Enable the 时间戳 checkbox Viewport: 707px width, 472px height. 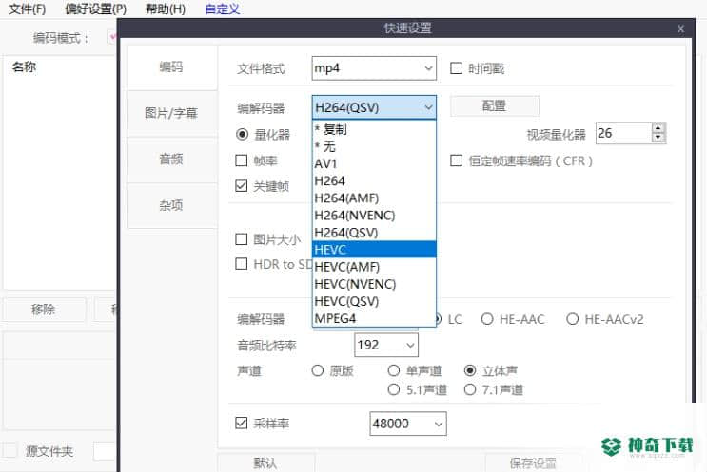(x=457, y=68)
